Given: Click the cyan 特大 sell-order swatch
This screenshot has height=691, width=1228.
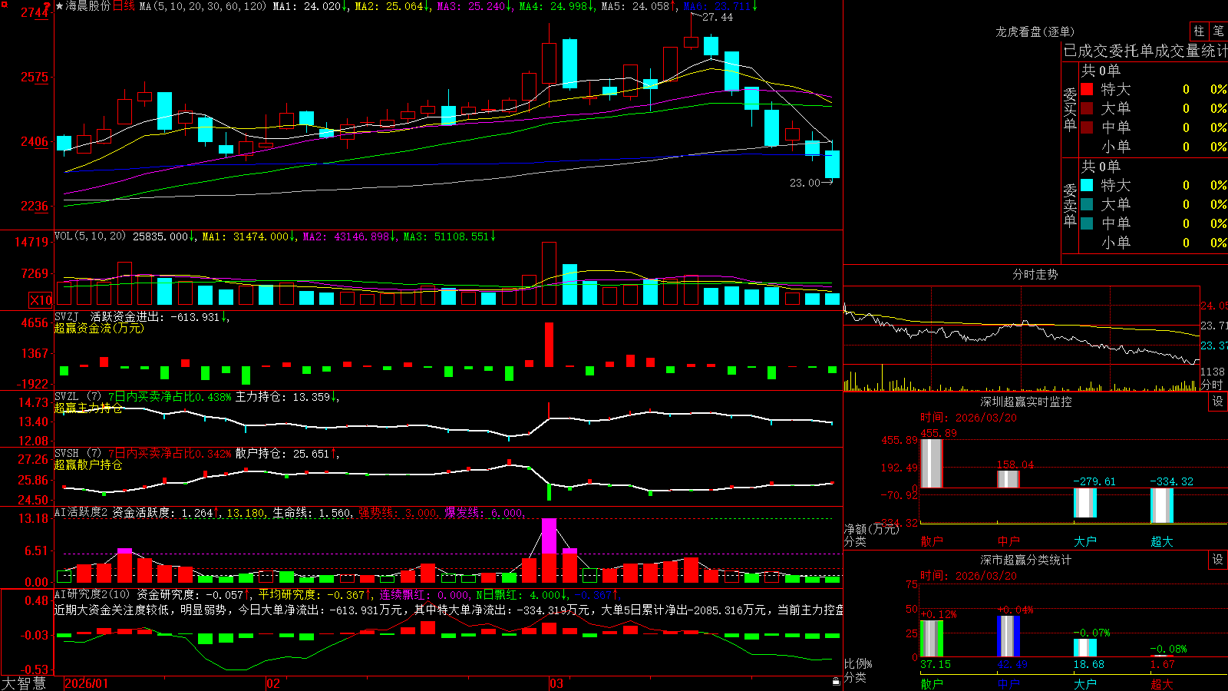Looking at the screenshot, I should point(1087,185).
